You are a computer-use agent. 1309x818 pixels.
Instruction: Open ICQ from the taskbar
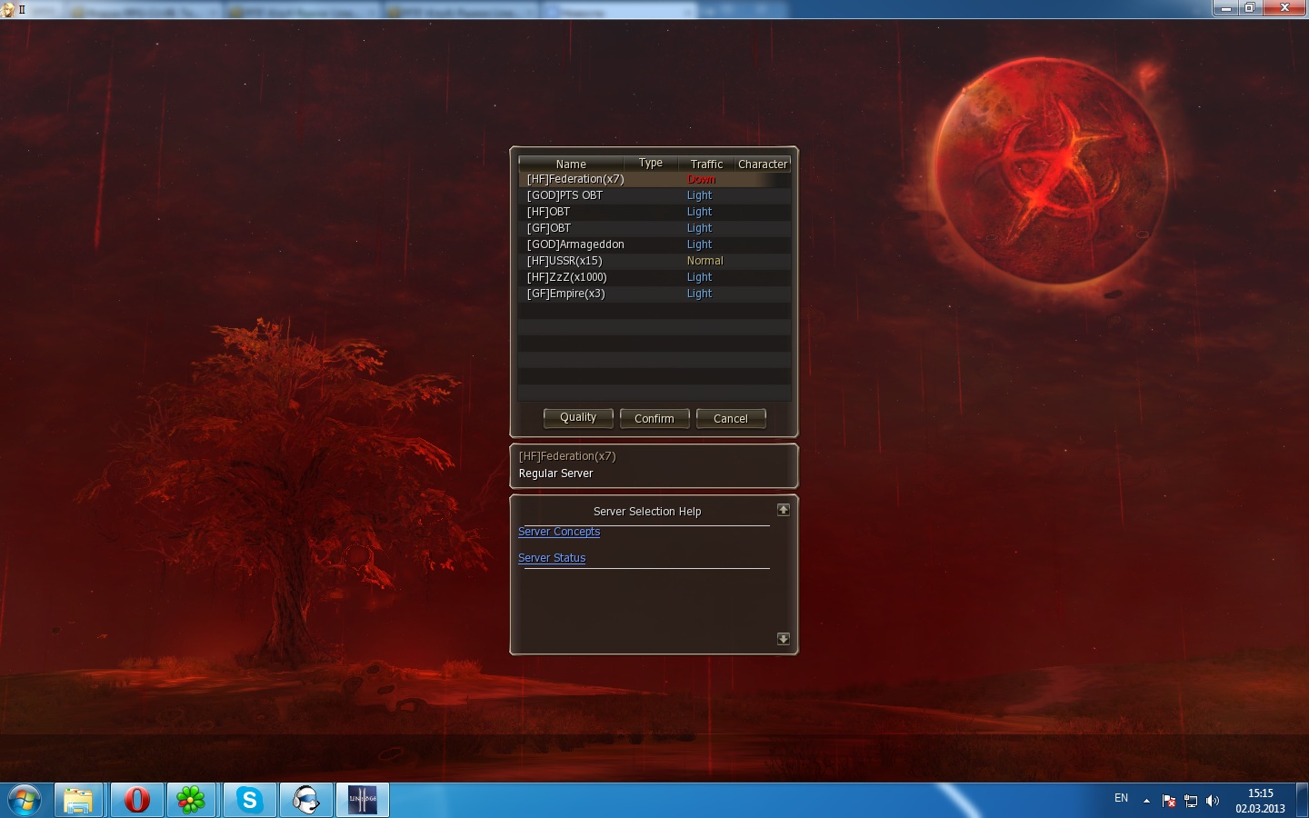(x=191, y=801)
